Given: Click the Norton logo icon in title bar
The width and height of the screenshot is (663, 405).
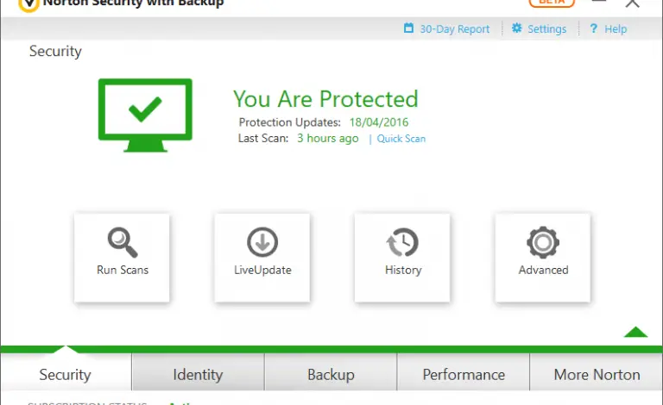Looking at the screenshot, I should point(28,5).
